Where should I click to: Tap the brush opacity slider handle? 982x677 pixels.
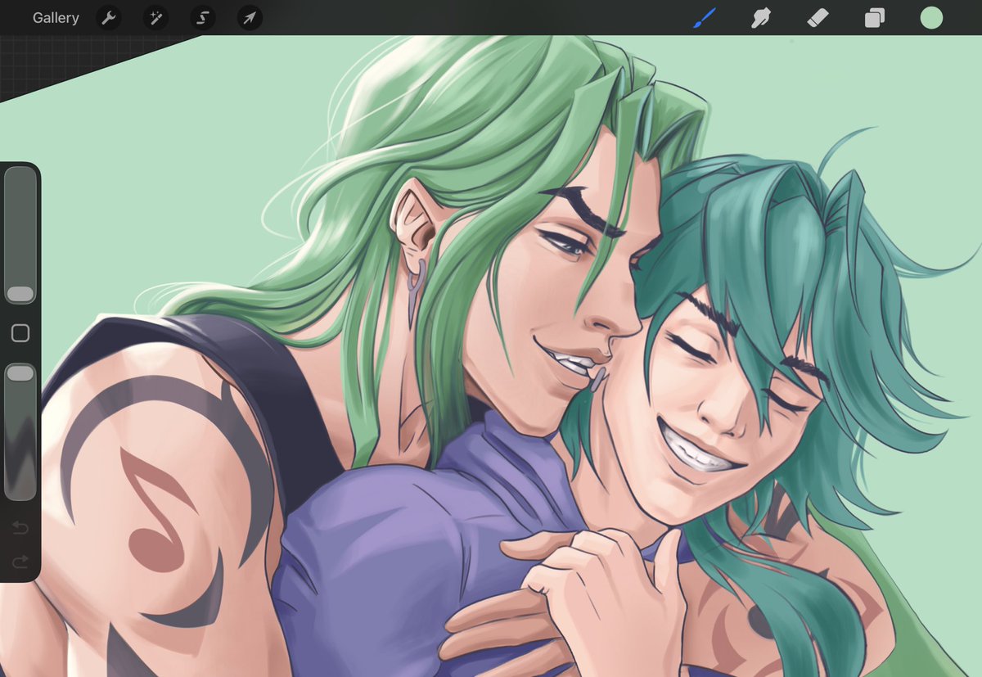point(20,373)
